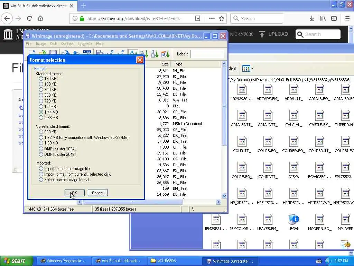This screenshot has height=266, width=354.
Task: Select ARIAL.TT_ file icon
Action: click(294, 92)
